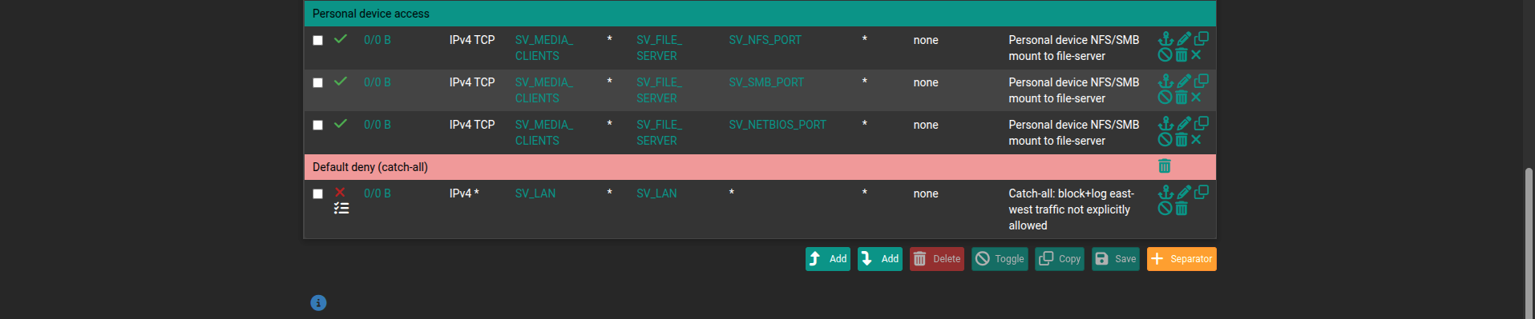The height and width of the screenshot is (319, 1535).
Task: Disable the catch-all block rule with ban icon
Action: (1165, 208)
